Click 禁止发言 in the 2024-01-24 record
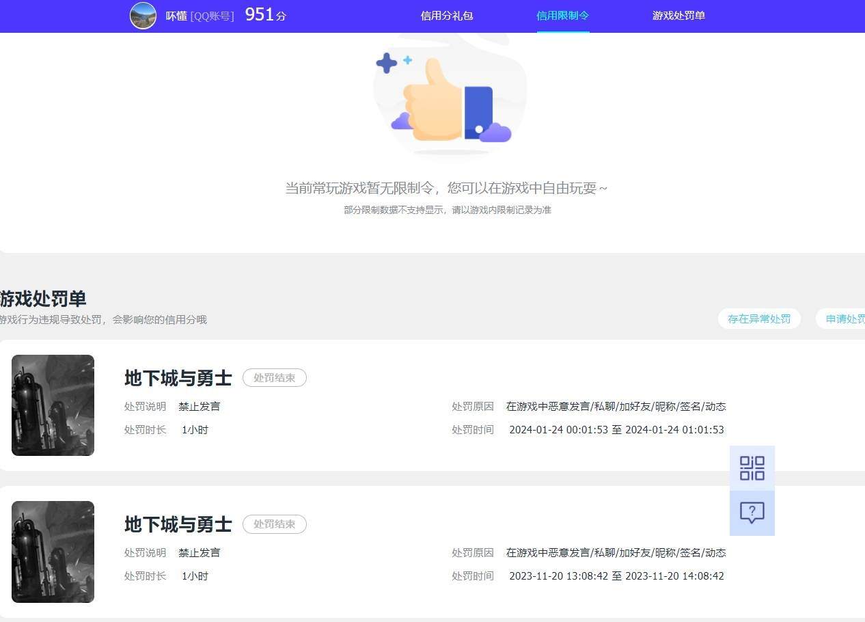Screen dimensions: 865x622 click(200, 407)
